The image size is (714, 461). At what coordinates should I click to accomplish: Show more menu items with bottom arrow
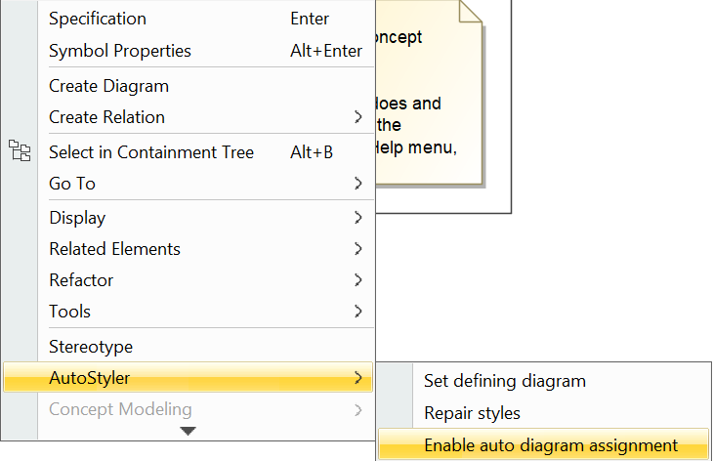(189, 431)
